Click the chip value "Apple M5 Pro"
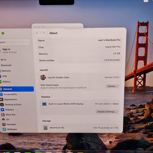The height and width of the screenshot is (153, 153). (113, 47)
